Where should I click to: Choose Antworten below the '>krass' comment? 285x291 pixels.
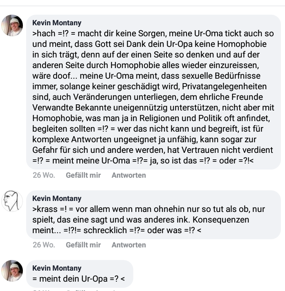(128, 245)
